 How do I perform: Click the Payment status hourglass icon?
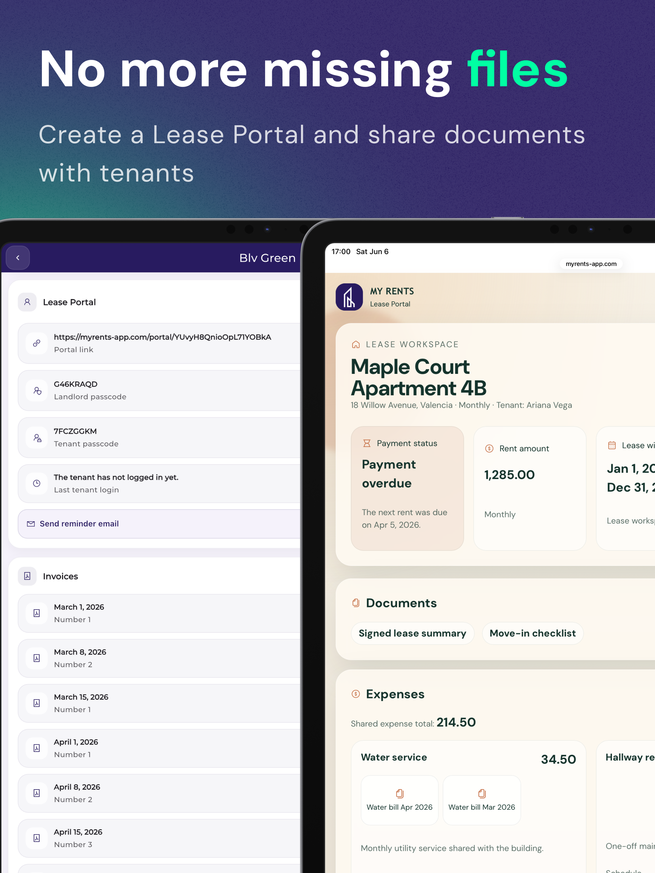(x=367, y=443)
